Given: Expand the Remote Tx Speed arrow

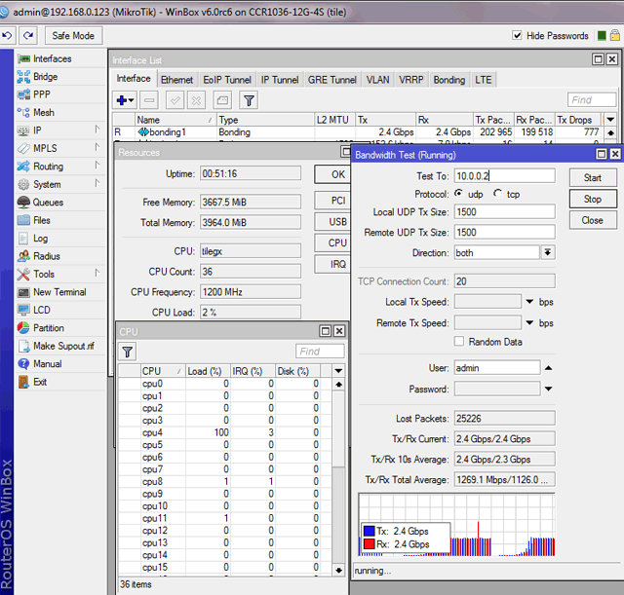Looking at the screenshot, I should click(529, 322).
